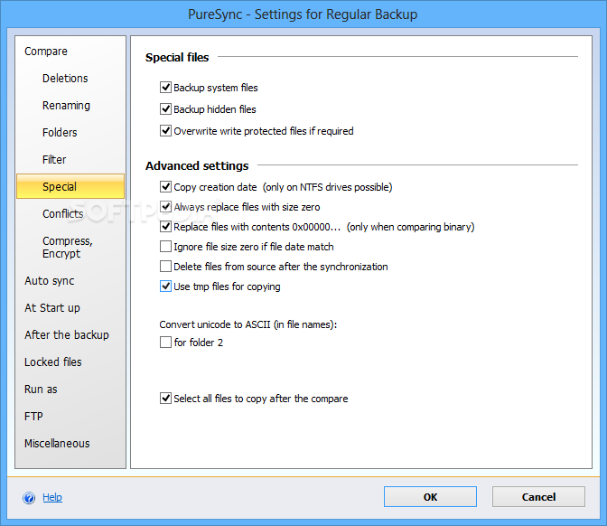Click the 'Special files' section heading
This screenshot has height=526, width=607.
click(x=177, y=57)
